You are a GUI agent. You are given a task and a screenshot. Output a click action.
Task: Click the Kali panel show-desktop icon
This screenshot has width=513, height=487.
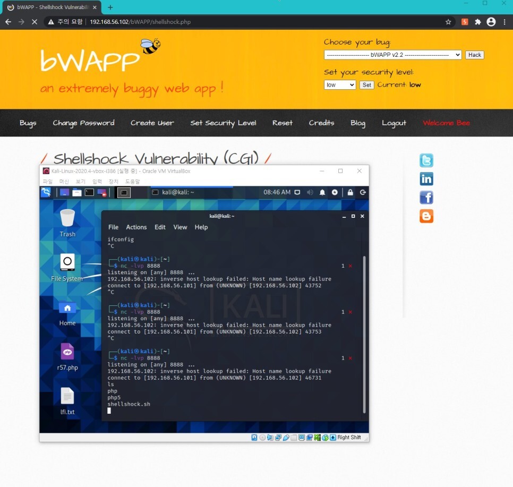64,192
